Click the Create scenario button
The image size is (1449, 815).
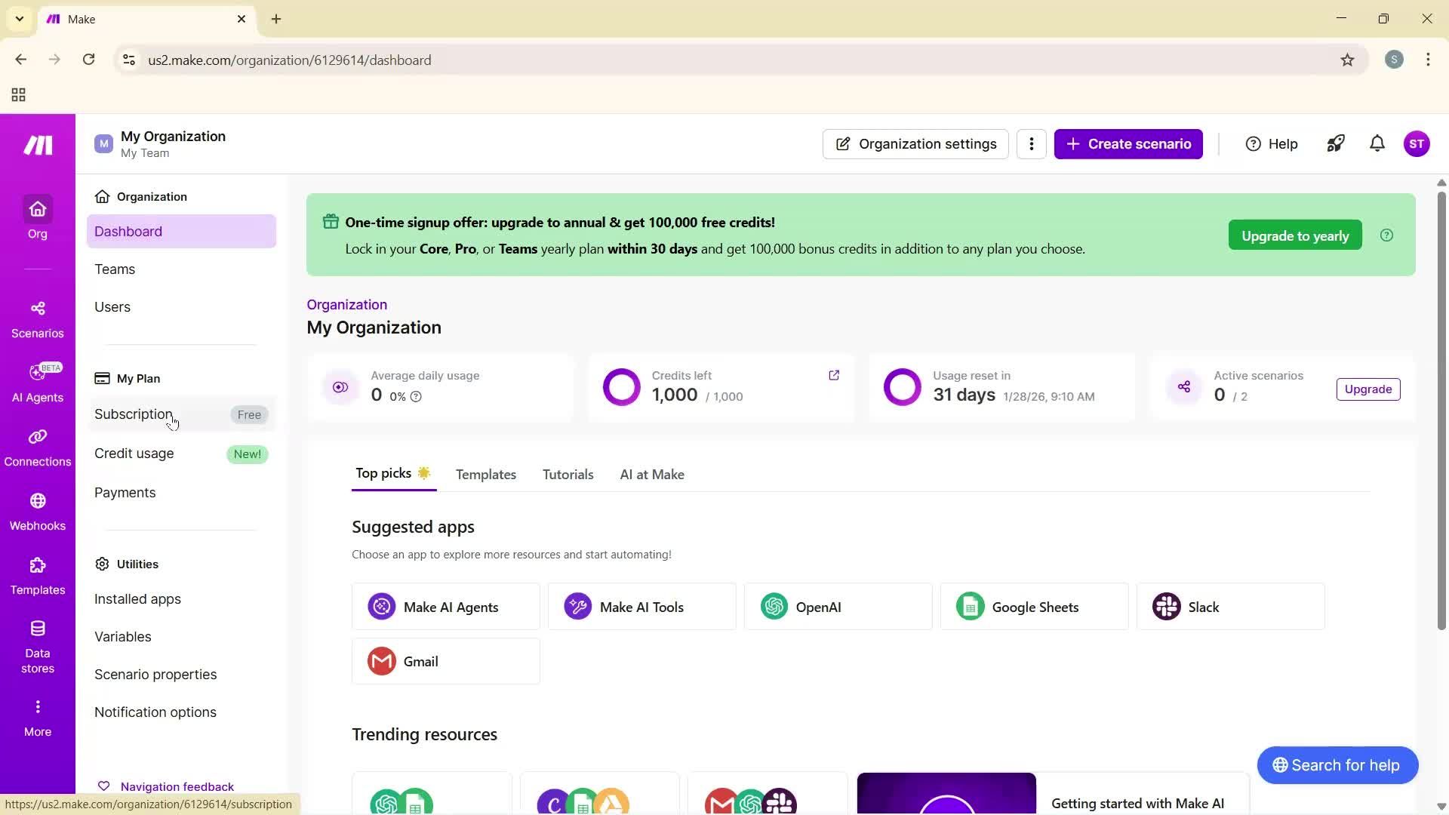point(1128,143)
